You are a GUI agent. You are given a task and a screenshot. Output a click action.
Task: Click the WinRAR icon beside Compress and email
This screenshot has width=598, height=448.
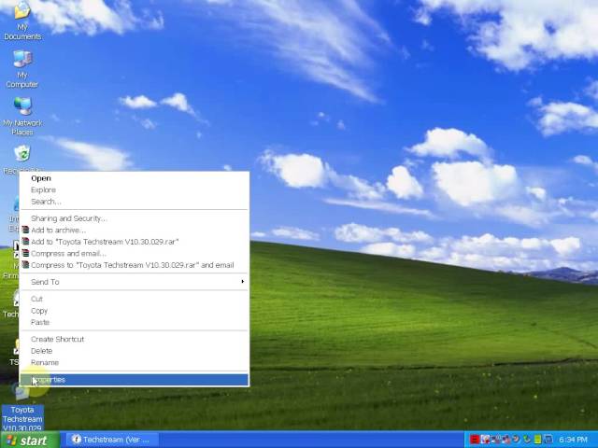(x=25, y=253)
